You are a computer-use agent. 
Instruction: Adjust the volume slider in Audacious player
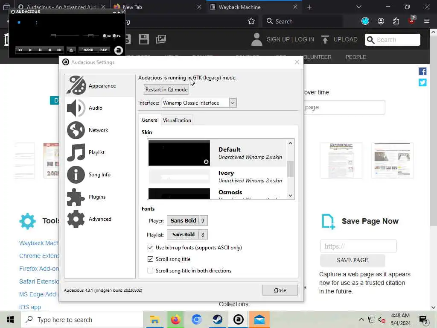65,36
